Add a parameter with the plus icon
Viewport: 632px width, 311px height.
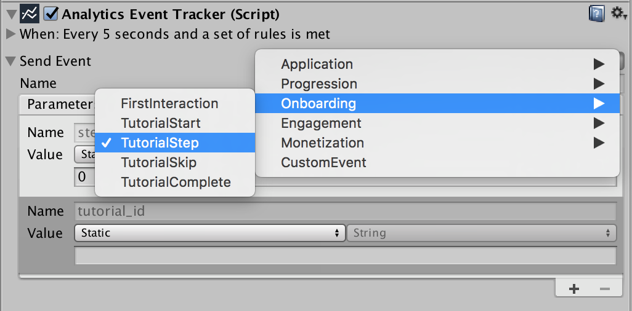pyautogui.click(x=574, y=289)
